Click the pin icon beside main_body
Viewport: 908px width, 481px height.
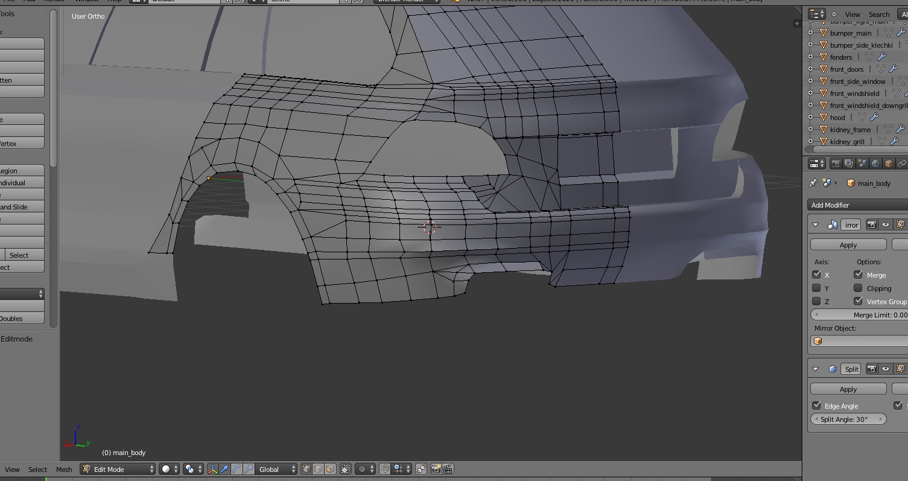pyautogui.click(x=813, y=183)
